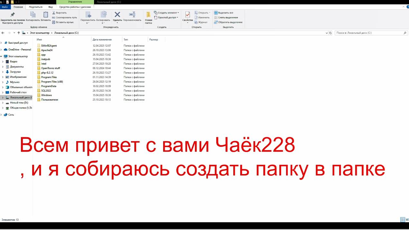Sort by the Размер column header

[153, 40]
